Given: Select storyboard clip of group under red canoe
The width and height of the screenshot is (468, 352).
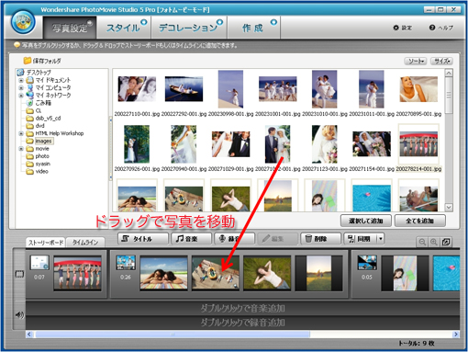Looking at the screenshot, I should click(77, 273).
